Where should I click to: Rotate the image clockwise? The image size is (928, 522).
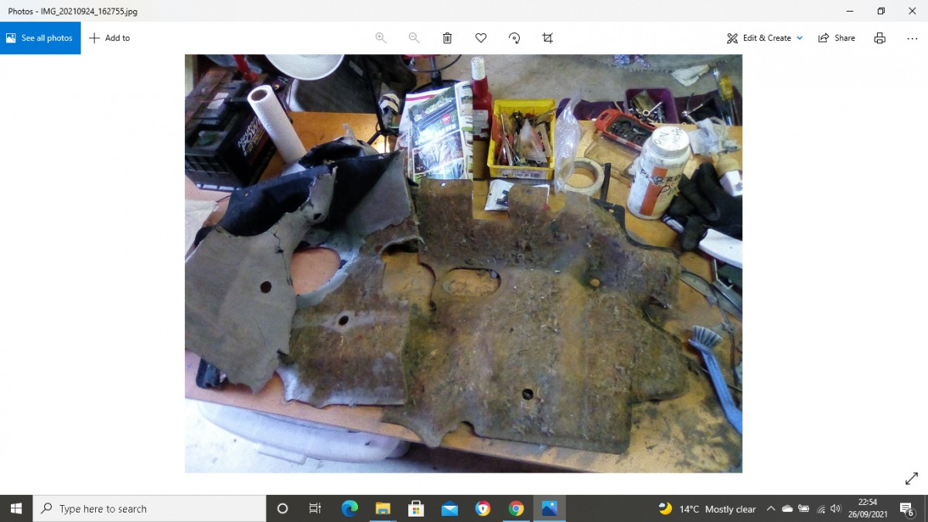[513, 37]
